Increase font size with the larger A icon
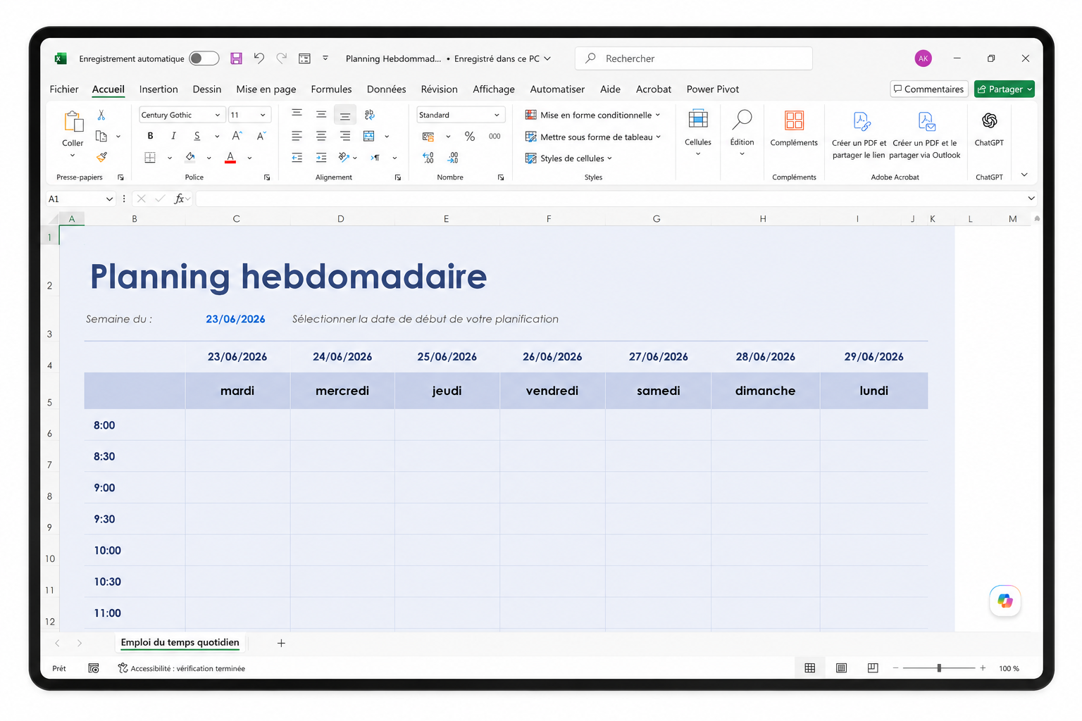 click(237, 136)
